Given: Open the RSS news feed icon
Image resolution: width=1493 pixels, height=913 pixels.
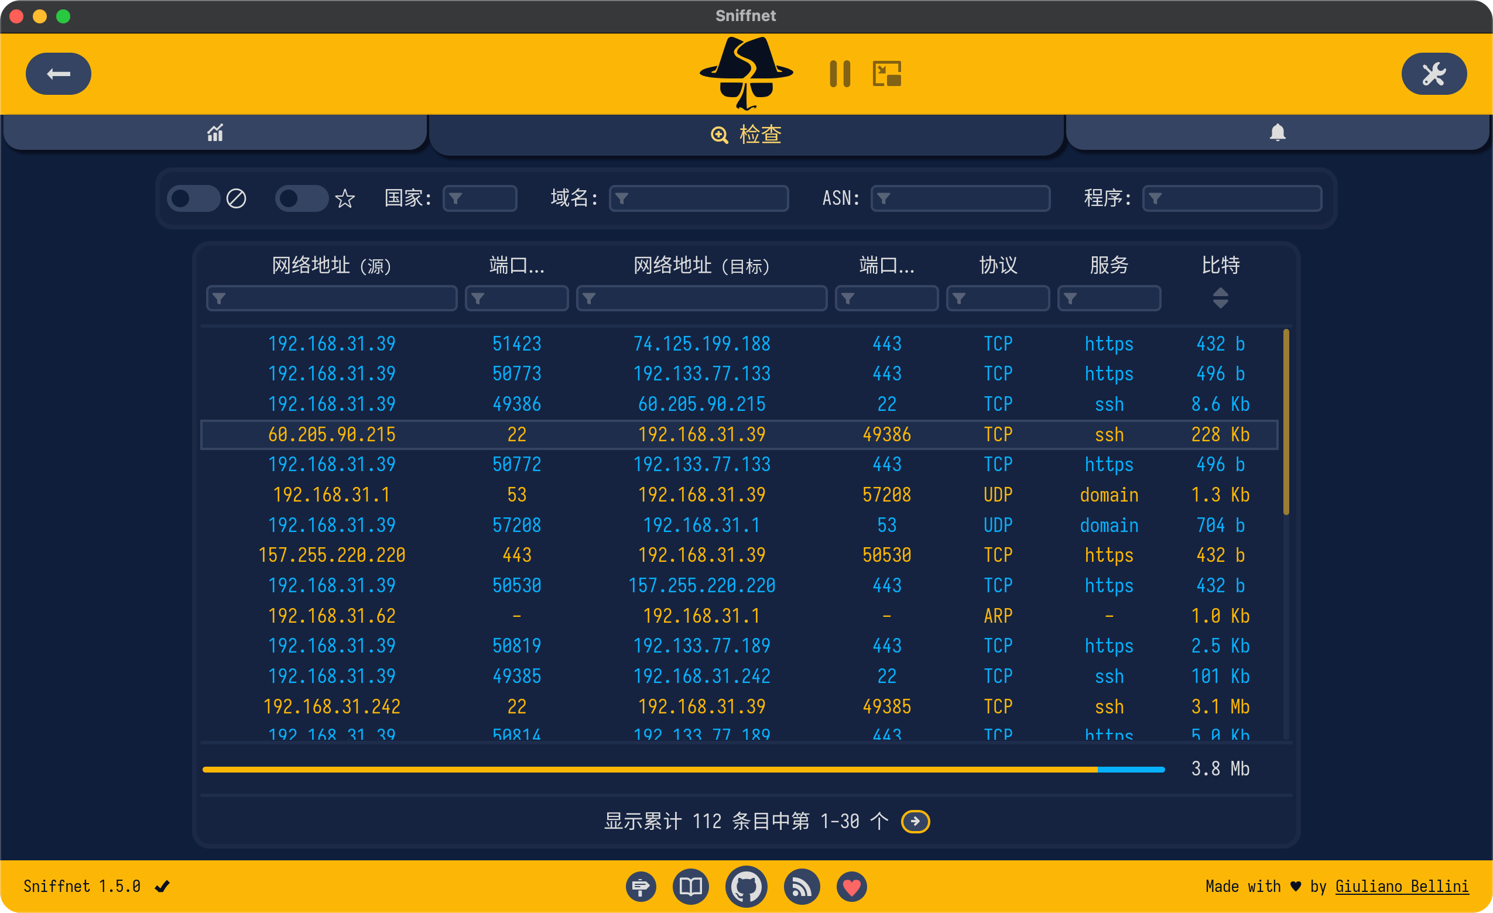Looking at the screenshot, I should (802, 887).
